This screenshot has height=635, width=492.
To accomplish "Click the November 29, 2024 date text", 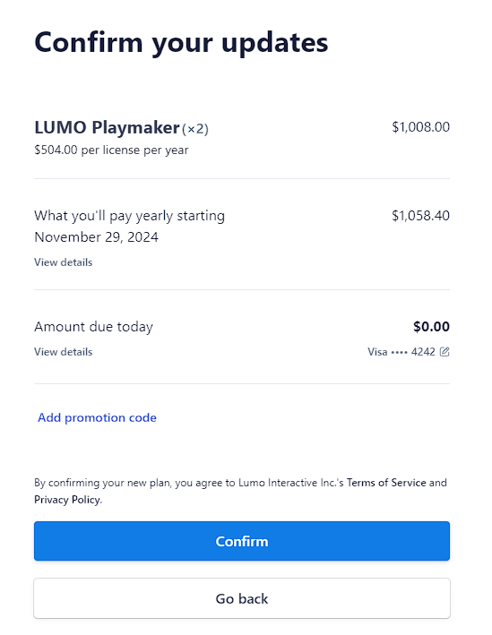I will (97, 237).
